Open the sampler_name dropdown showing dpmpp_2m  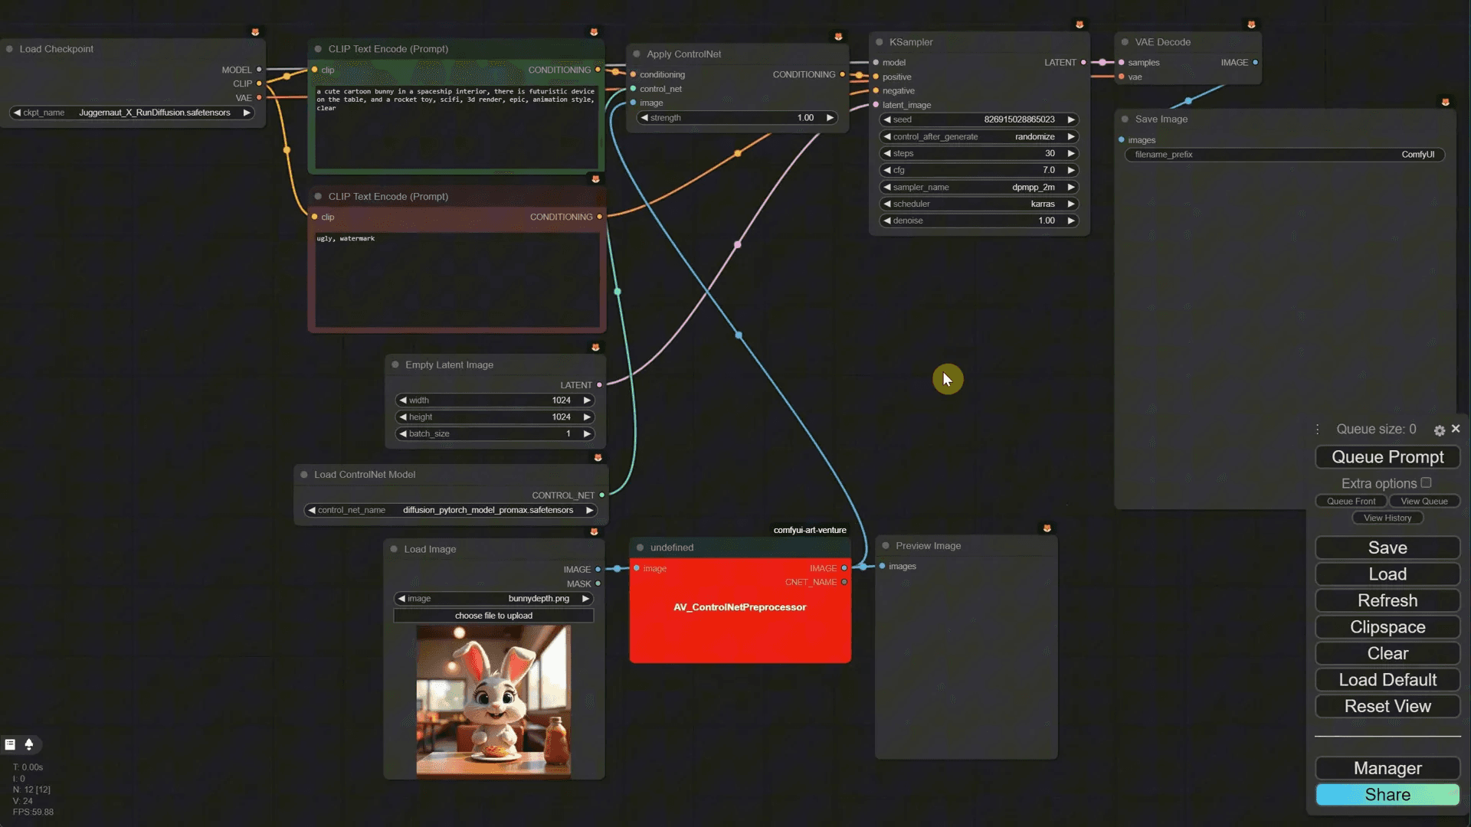pos(978,187)
